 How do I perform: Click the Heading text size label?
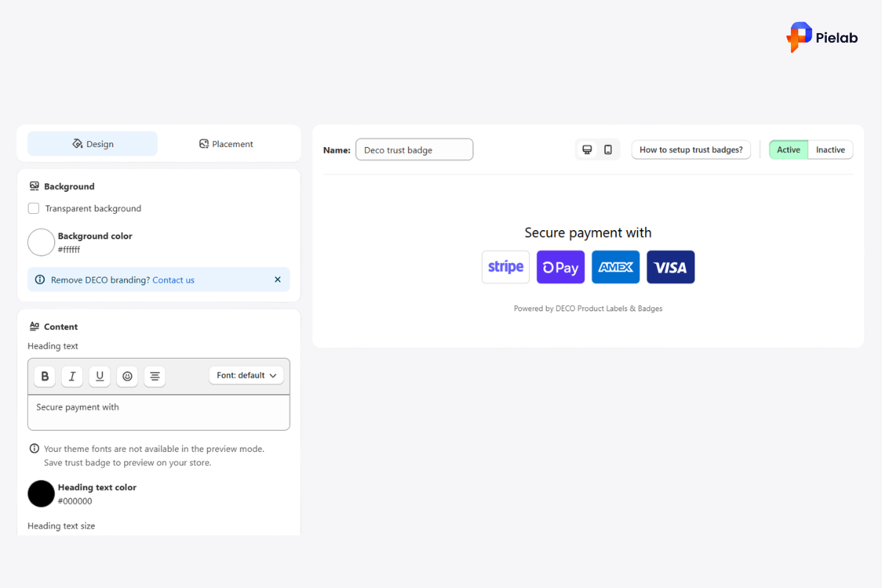pos(61,526)
